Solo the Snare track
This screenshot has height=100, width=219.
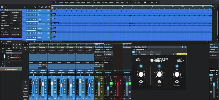pos(30,15)
